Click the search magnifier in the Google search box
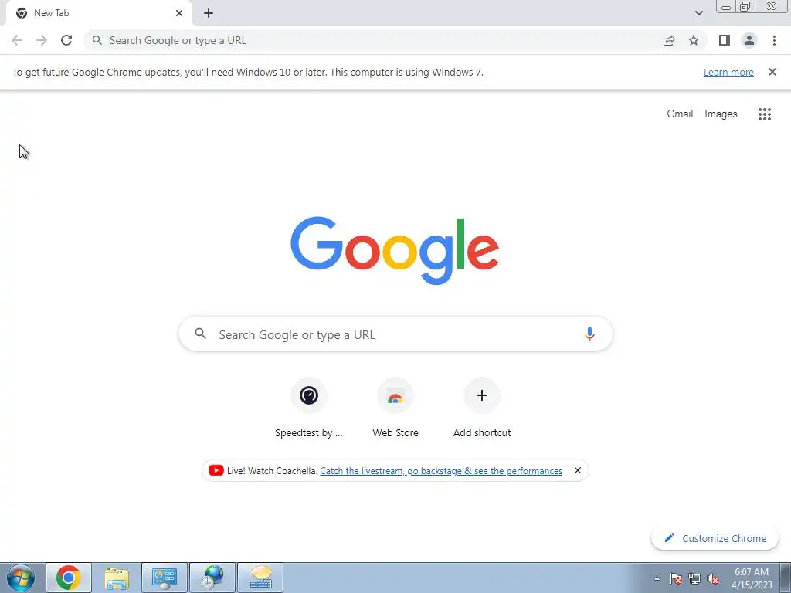This screenshot has height=593, width=791. (x=200, y=334)
